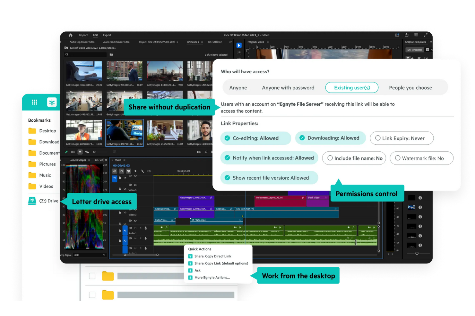Click Share: Copy Direct Link in Quick Actions
Image resolution: width=475 pixels, height=316 pixels.
(212, 256)
